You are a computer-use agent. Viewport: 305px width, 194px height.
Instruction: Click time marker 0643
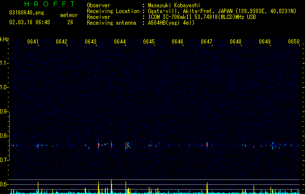[91, 42]
